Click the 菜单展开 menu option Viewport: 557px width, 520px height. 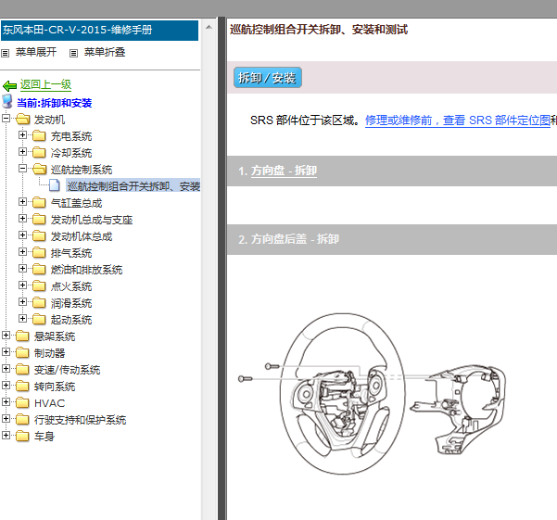point(36,52)
